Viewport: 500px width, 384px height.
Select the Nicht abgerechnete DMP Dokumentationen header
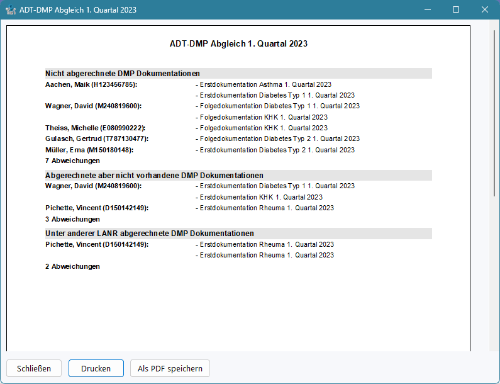click(123, 73)
